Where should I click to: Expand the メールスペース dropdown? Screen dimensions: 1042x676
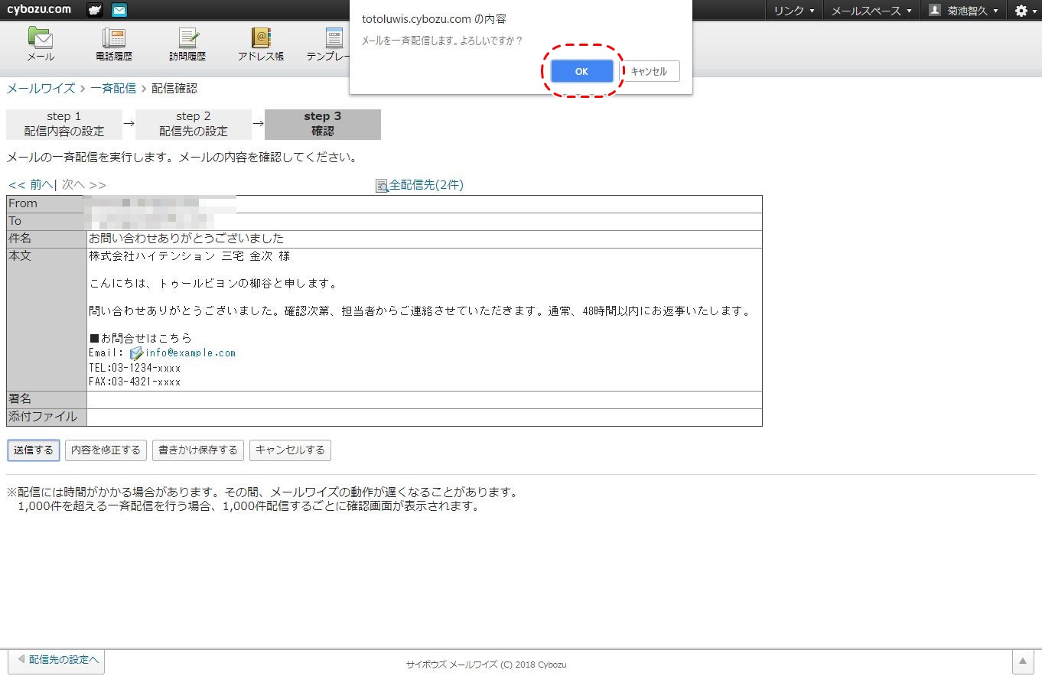tap(871, 10)
